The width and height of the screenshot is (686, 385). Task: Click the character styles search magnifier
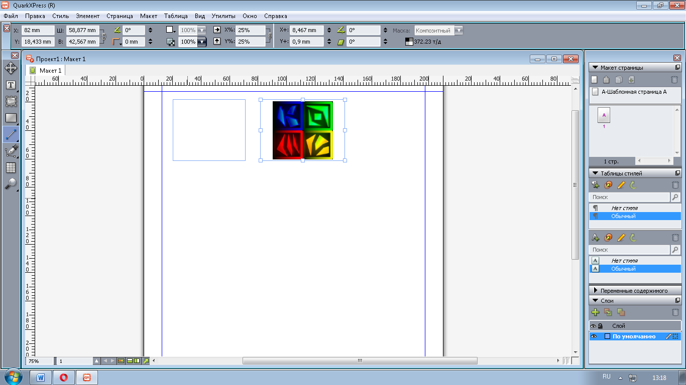[x=675, y=250]
